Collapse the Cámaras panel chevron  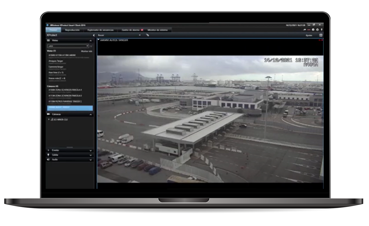point(91,115)
